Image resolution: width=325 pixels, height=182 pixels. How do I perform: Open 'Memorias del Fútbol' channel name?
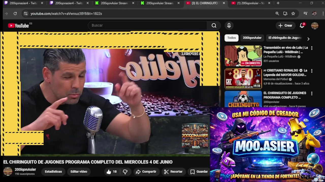[x=276, y=79]
